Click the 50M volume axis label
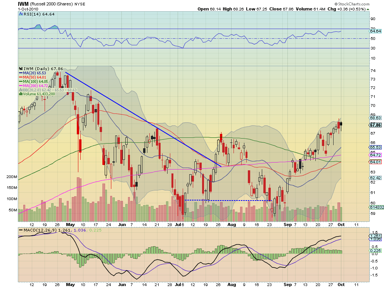 12,210
